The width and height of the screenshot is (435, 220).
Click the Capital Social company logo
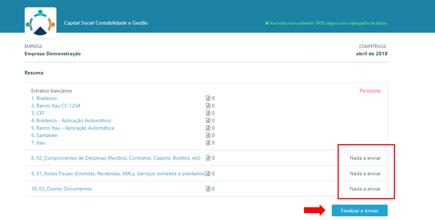coord(40,23)
